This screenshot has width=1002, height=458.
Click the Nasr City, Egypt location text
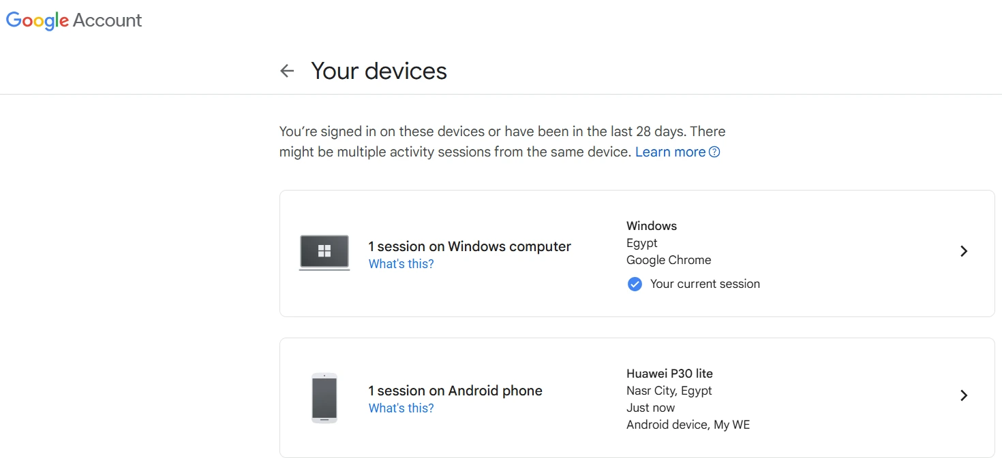pos(669,391)
